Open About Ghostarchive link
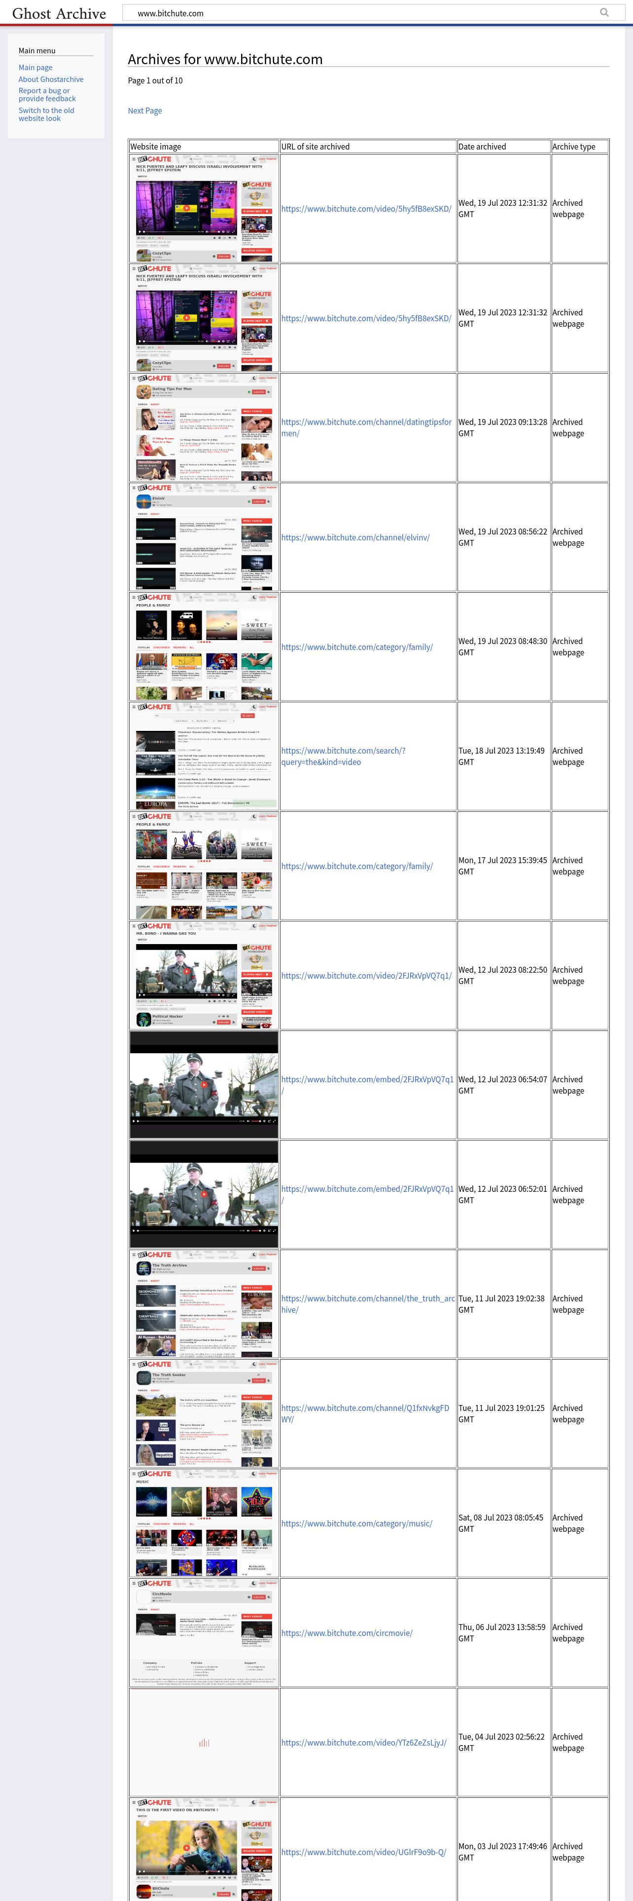633x1901 pixels. pyautogui.click(x=51, y=79)
